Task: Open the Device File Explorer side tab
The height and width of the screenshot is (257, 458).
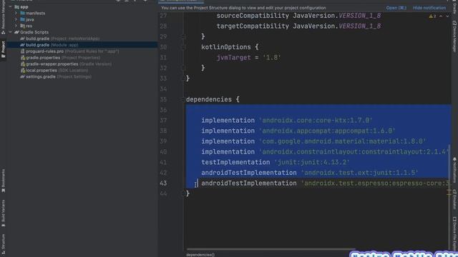Action: [454, 233]
